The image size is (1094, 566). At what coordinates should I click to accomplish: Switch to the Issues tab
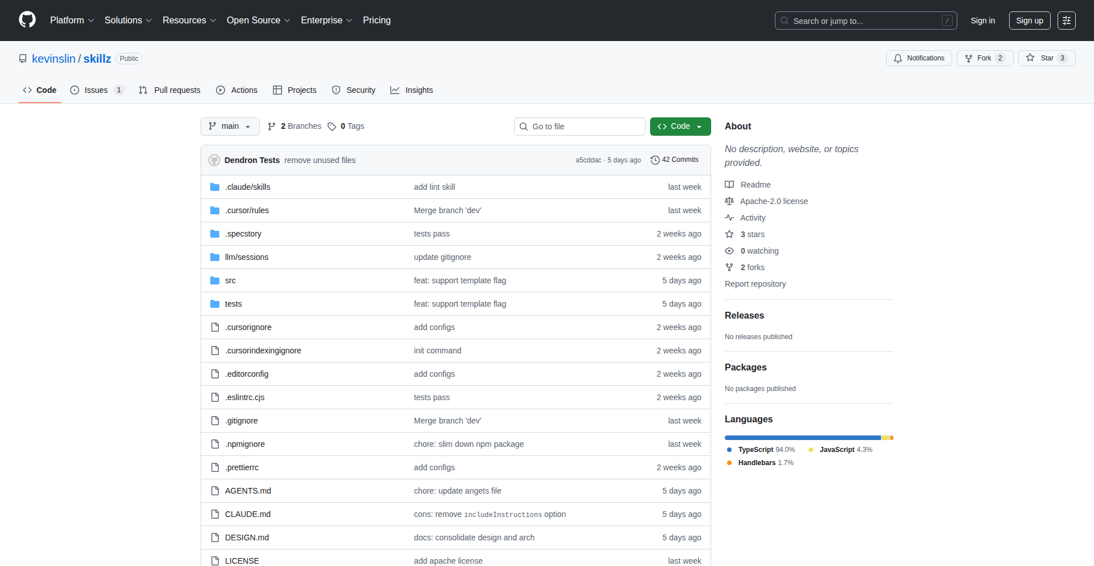96,90
